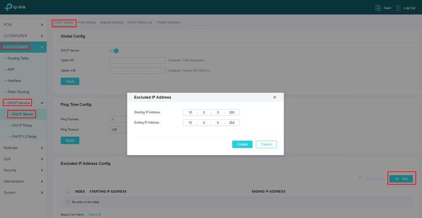Screen dimensions: 422x218
Task: Expand the L2 FEATURES section
Action: tap(42, 36)
